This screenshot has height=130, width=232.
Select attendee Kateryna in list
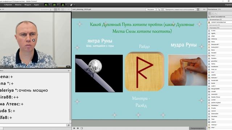coord(220,78)
